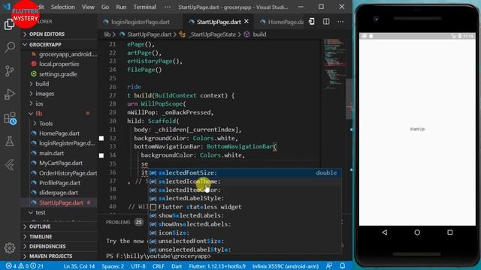Split the editor right

coord(326,22)
